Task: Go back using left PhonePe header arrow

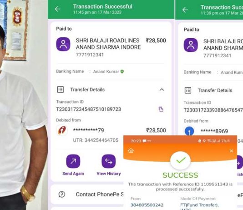Action: point(58,9)
